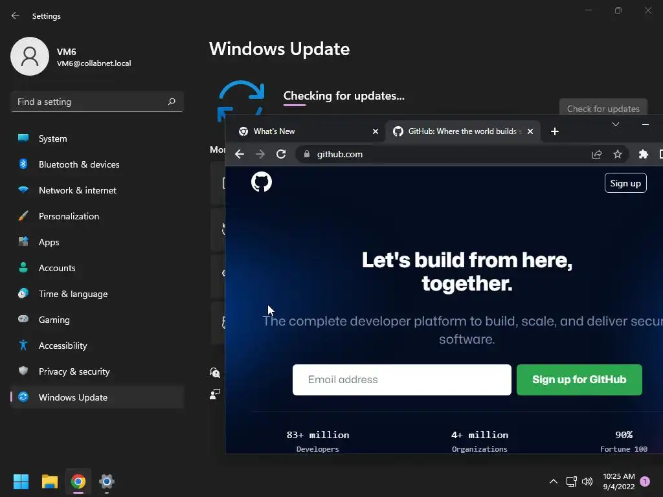This screenshot has height=497, width=663.
Task: Open Chrome tab search dropdown chevron
Action: tap(616, 124)
